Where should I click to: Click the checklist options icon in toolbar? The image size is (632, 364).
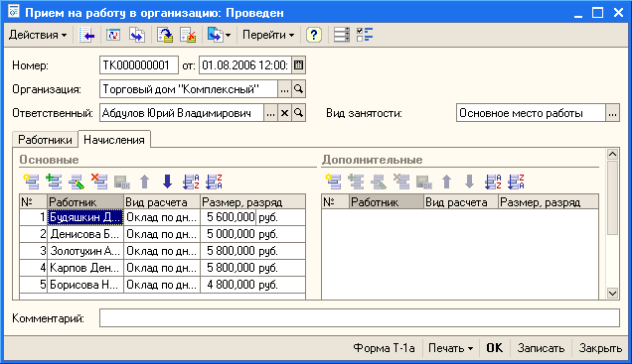point(365,35)
